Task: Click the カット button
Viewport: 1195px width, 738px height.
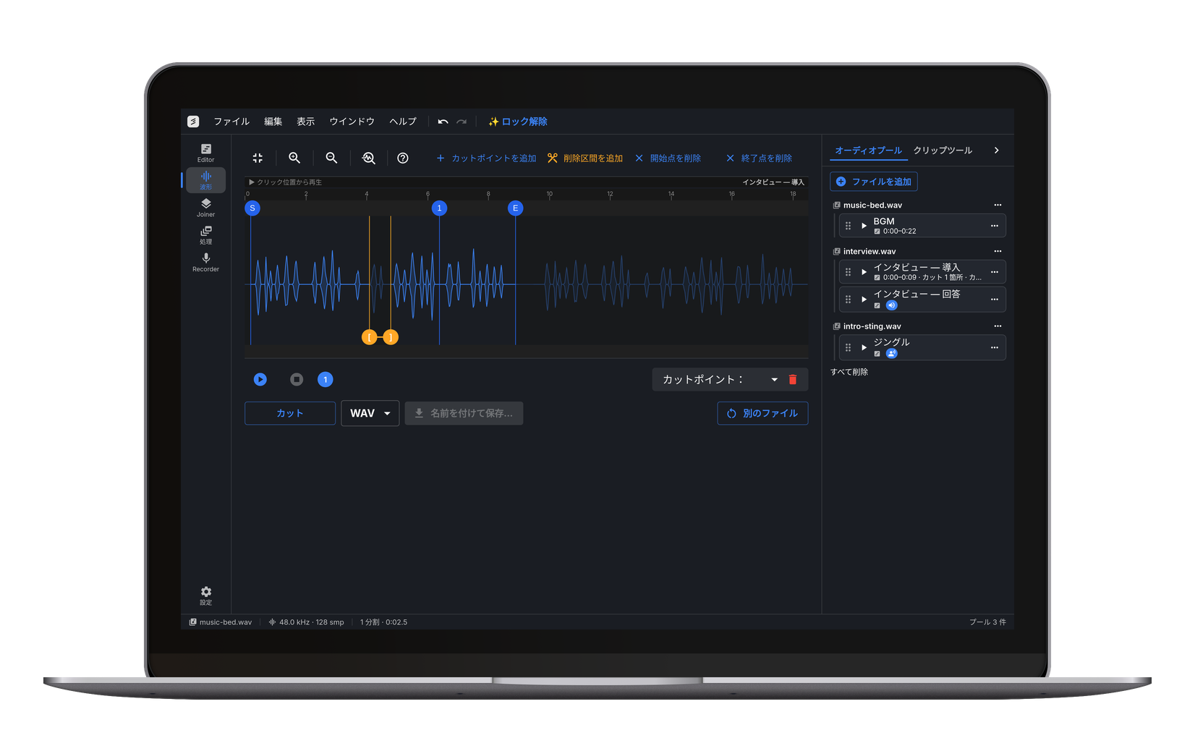Action: tap(290, 413)
